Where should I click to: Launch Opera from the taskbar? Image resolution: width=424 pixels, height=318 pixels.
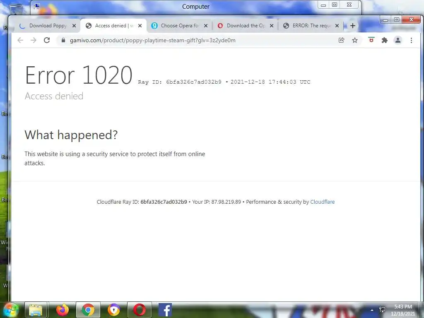click(x=139, y=310)
